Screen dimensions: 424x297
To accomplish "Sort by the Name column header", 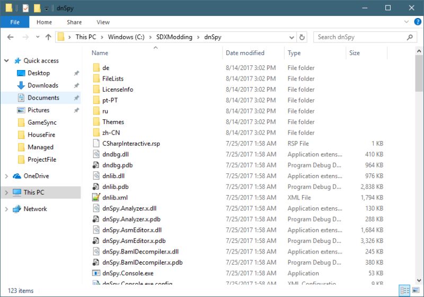I will coord(100,53).
